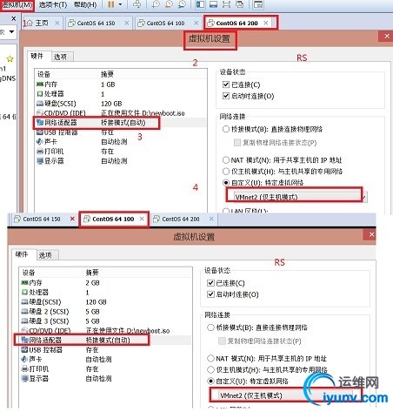This screenshot has height=412, width=393.
Task: Select 内存 1 GB memory device in upper list
Action: click(121, 84)
